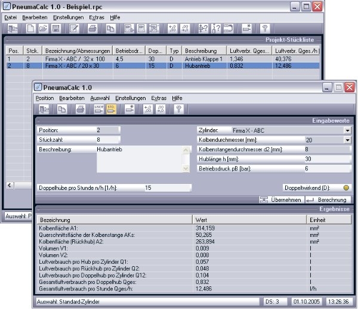Click the copy icon in front window toolbar
The width and height of the screenshot is (358, 309).
(x=62, y=109)
